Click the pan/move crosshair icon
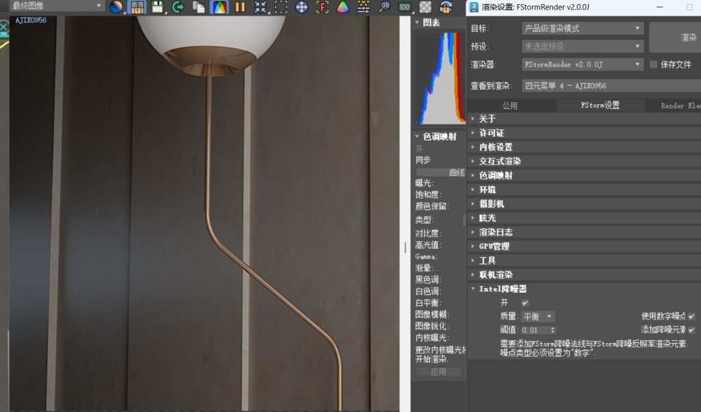 [x=302, y=7]
